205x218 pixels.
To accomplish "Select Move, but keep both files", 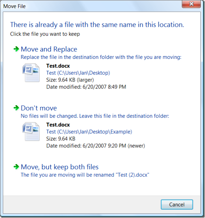I will click(x=60, y=167).
